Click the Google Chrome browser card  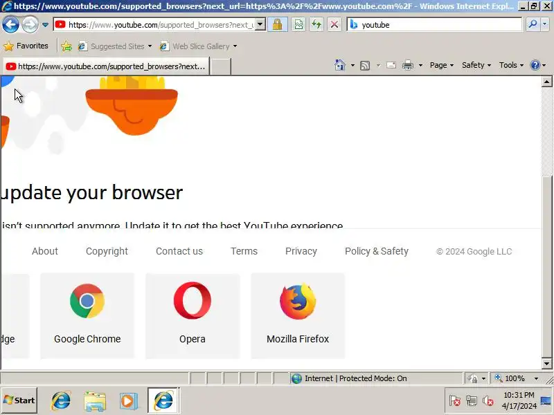[x=87, y=316]
